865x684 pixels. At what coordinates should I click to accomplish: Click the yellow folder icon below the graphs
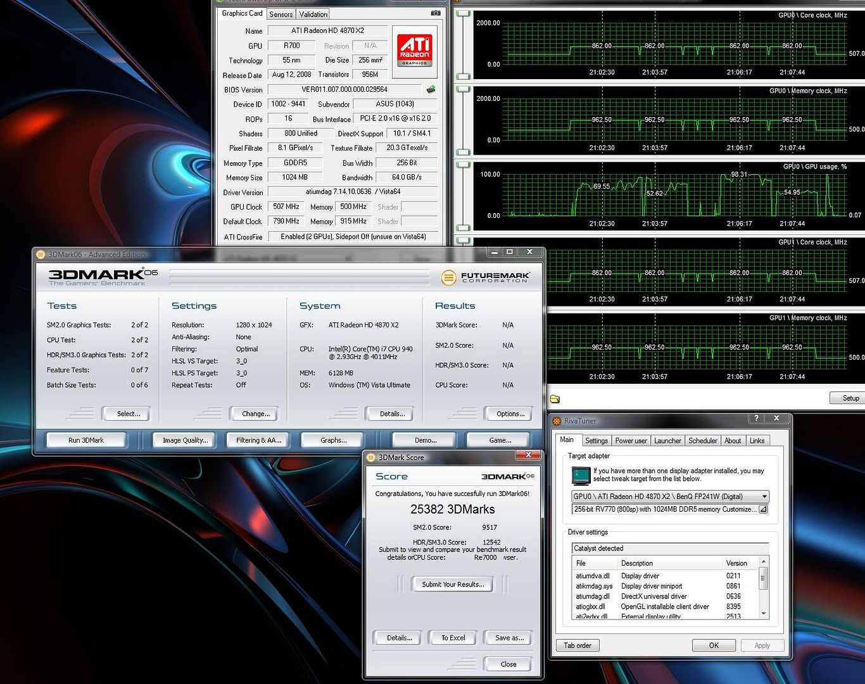click(x=555, y=399)
